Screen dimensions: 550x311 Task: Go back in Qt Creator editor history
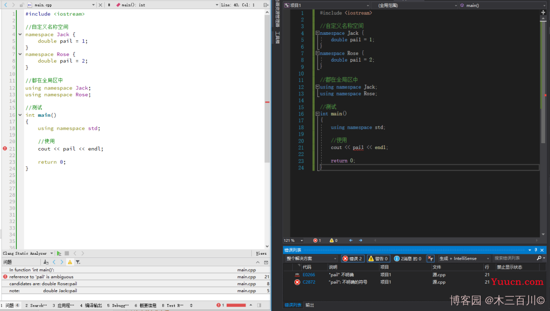(5, 5)
